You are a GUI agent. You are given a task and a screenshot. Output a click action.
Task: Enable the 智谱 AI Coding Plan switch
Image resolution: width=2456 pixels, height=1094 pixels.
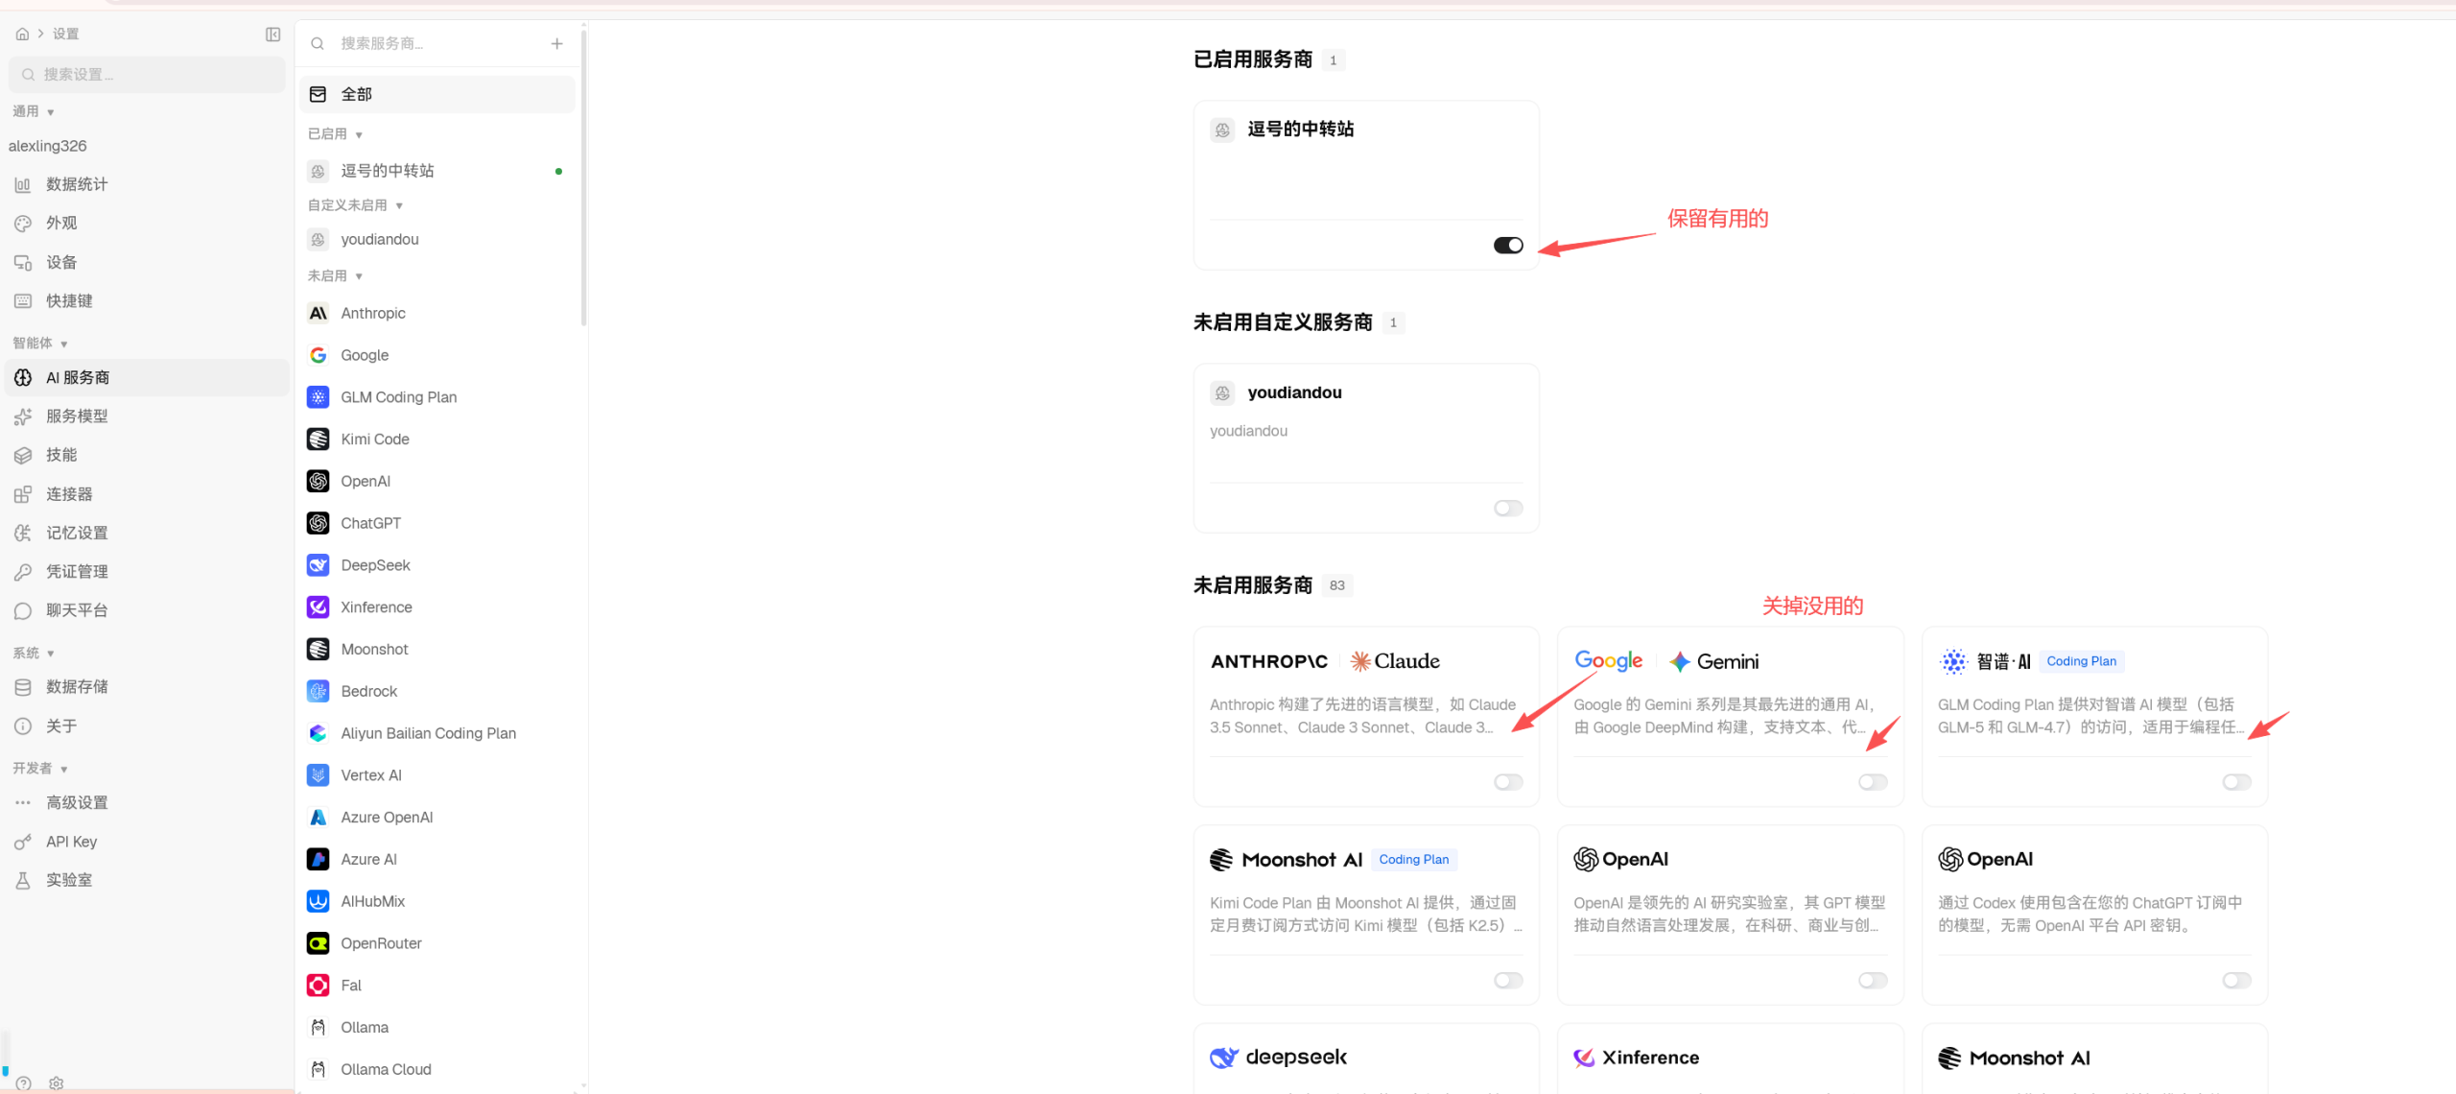[2237, 782]
